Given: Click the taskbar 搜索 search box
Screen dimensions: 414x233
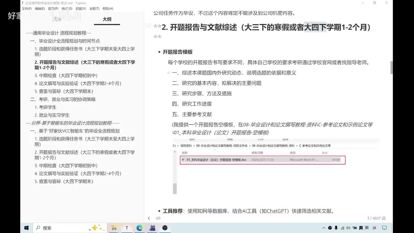Looking at the screenshot, I should pos(70,228).
